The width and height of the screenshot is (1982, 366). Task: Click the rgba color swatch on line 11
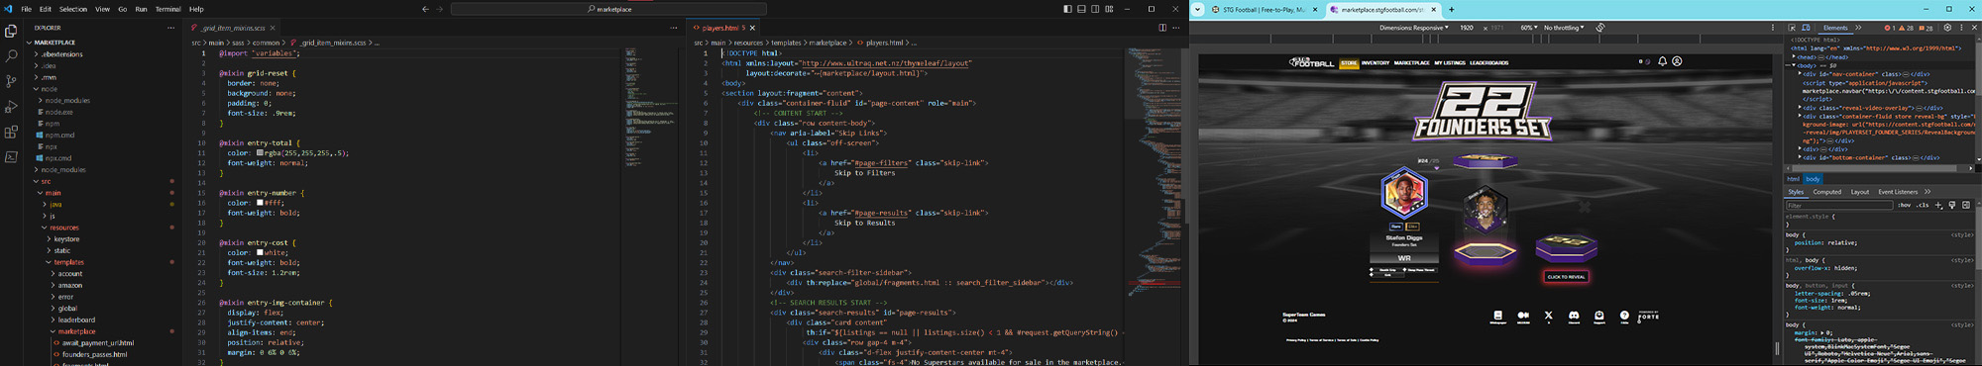point(260,153)
